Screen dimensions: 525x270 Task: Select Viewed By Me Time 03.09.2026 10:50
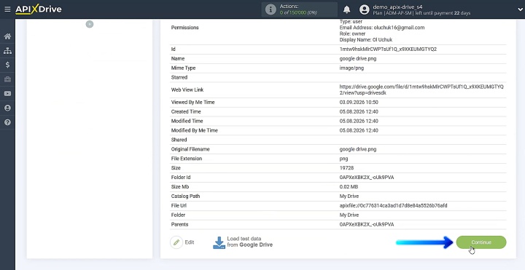click(x=359, y=103)
